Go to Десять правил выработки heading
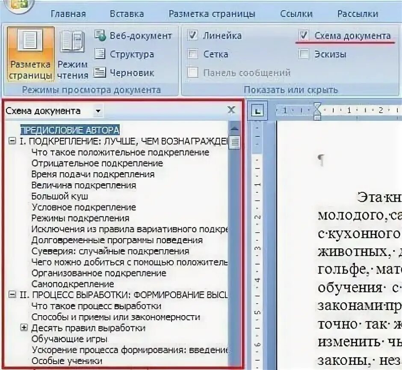 (x=89, y=328)
